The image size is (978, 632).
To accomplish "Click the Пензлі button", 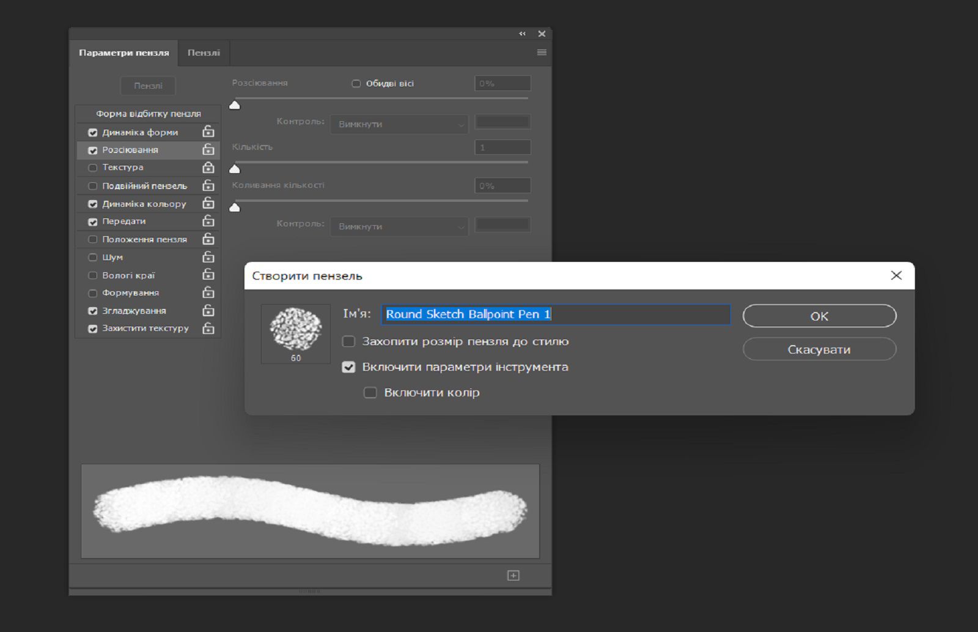I will coord(148,86).
